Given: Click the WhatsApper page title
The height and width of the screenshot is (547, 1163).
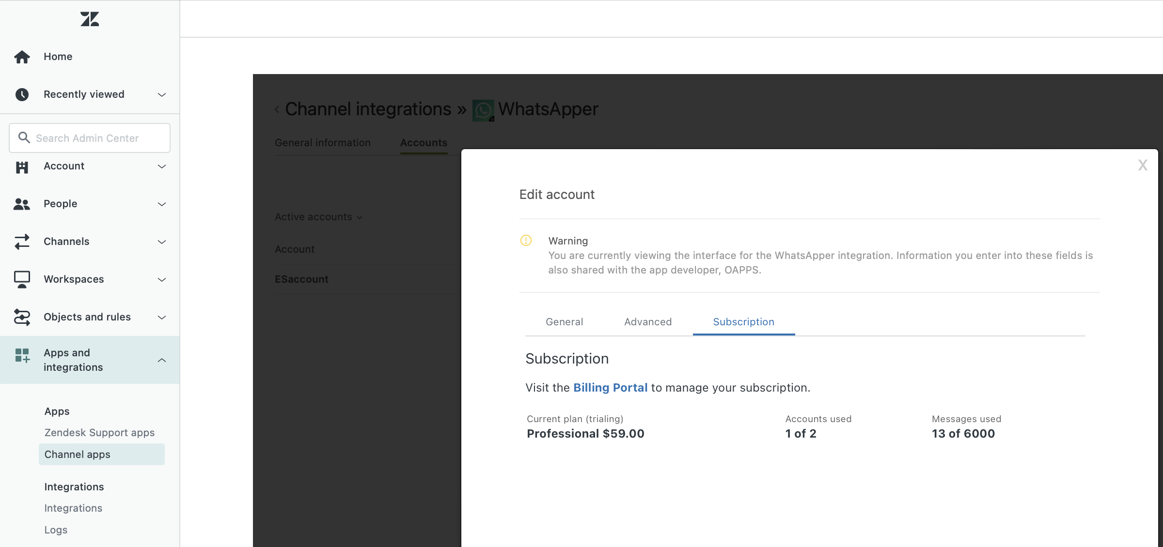Looking at the screenshot, I should tap(548, 109).
